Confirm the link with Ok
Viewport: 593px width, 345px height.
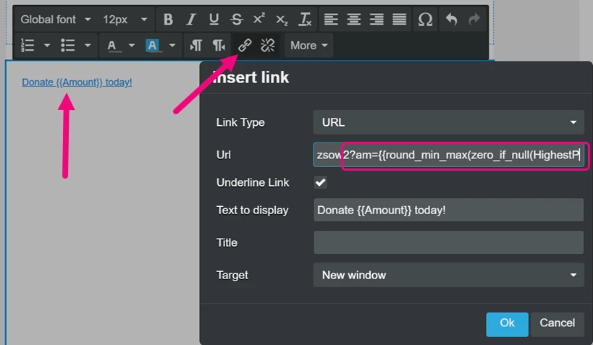pyautogui.click(x=507, y=324)
